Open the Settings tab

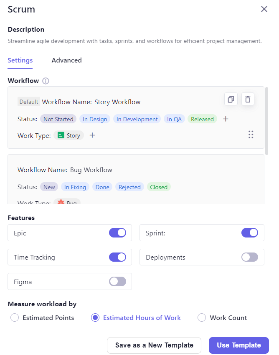(x=20, y=60)
